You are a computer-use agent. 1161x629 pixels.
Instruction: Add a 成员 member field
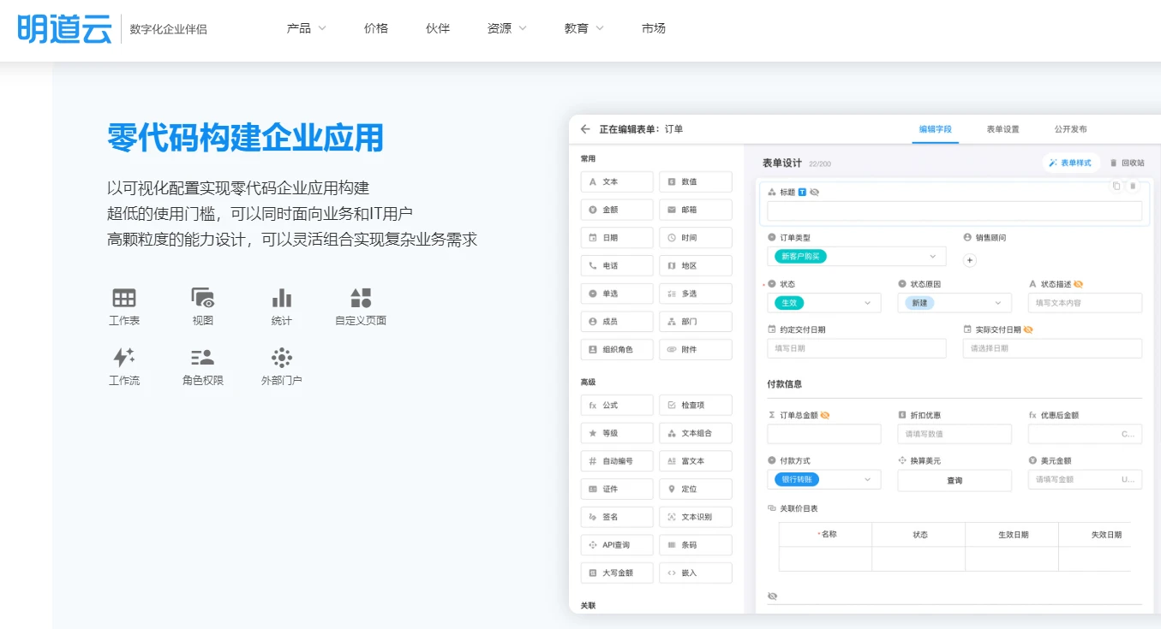617,322
